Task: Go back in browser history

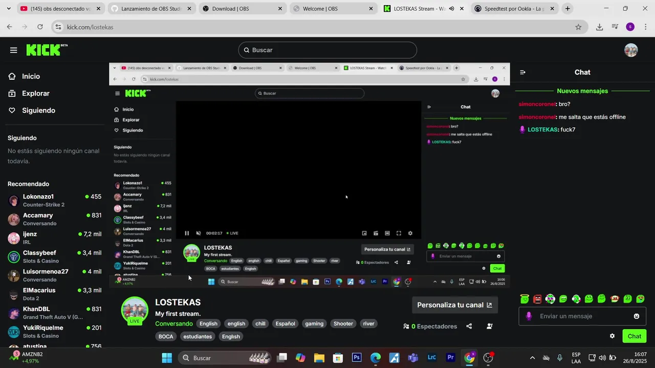Action: [10, 27]
